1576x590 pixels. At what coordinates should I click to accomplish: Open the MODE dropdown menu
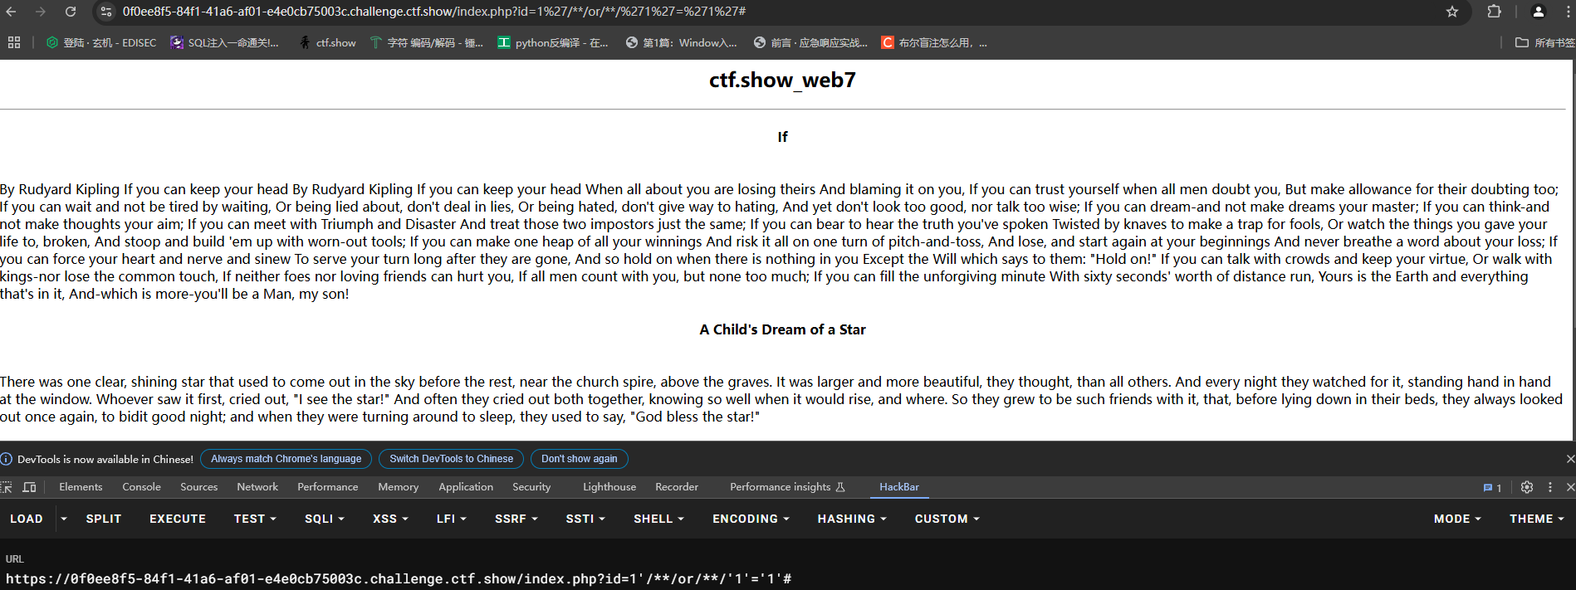(x=1457, y=519)
